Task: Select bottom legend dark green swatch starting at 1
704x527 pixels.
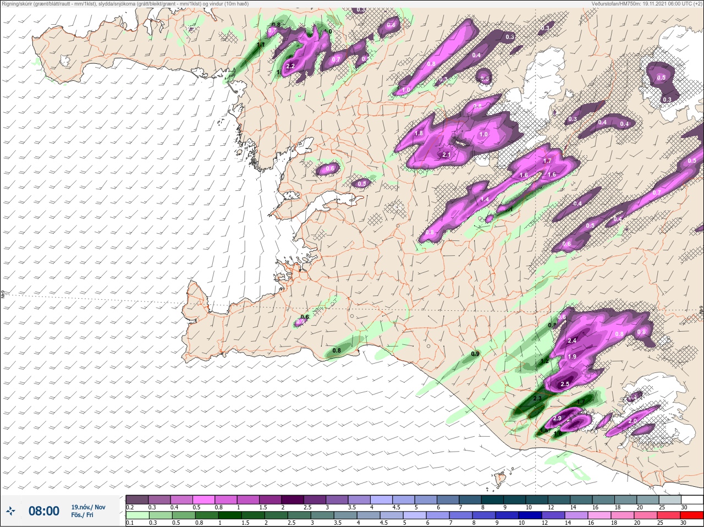Action: (230, 515)
